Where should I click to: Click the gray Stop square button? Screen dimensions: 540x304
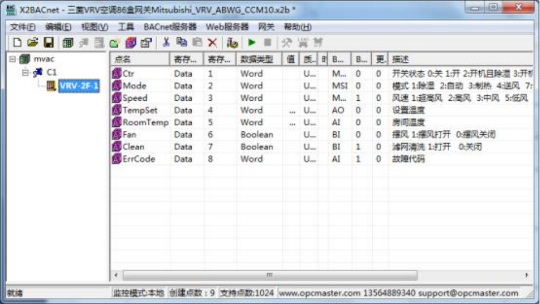click(267, 42)
